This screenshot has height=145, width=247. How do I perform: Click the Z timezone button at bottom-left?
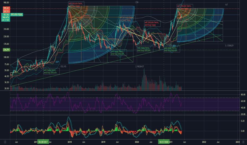tap(5, 142)
